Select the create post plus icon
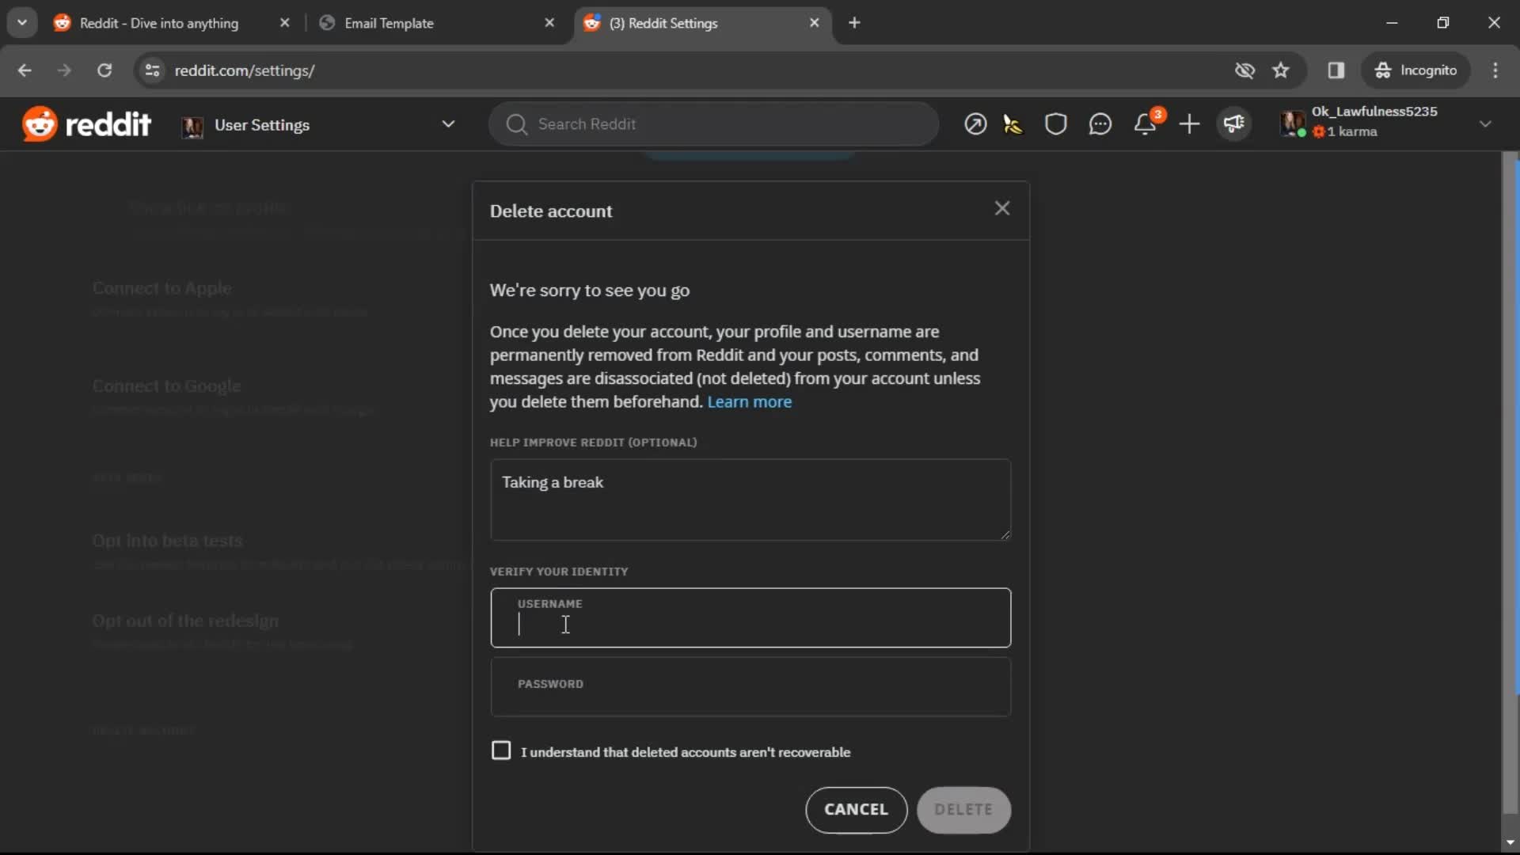Image resolution: width=1520 pixels, height=855 pixels. tap(1190, 124)
